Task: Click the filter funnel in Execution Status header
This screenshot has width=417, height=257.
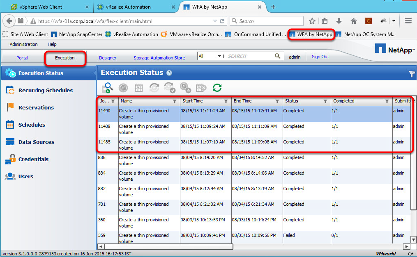Action: pos(411,74)
